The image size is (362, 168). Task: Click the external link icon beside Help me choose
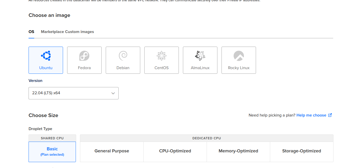[x=330, y=115]
